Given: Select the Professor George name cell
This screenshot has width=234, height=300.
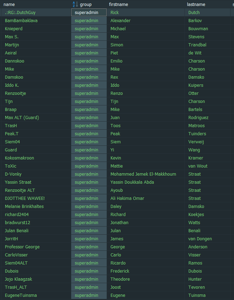Looking at the screenshot, I should coord(22,247).
